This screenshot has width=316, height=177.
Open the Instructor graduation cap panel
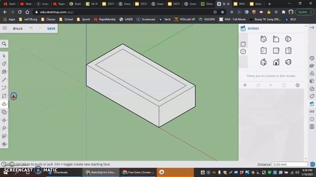[312, 66]
